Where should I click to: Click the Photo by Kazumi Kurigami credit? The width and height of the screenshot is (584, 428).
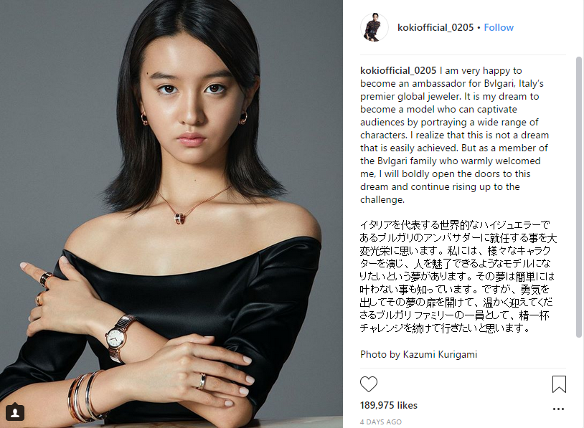click(419, 354)
